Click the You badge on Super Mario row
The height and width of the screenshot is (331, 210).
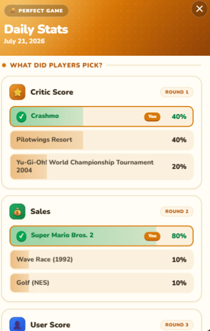pyautogui.click(x=152, y=236)
